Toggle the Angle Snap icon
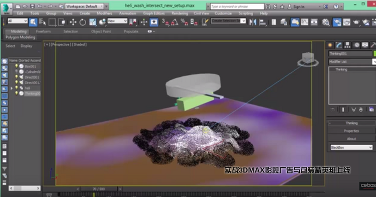 pyautogui.click(x=174, y=22)
